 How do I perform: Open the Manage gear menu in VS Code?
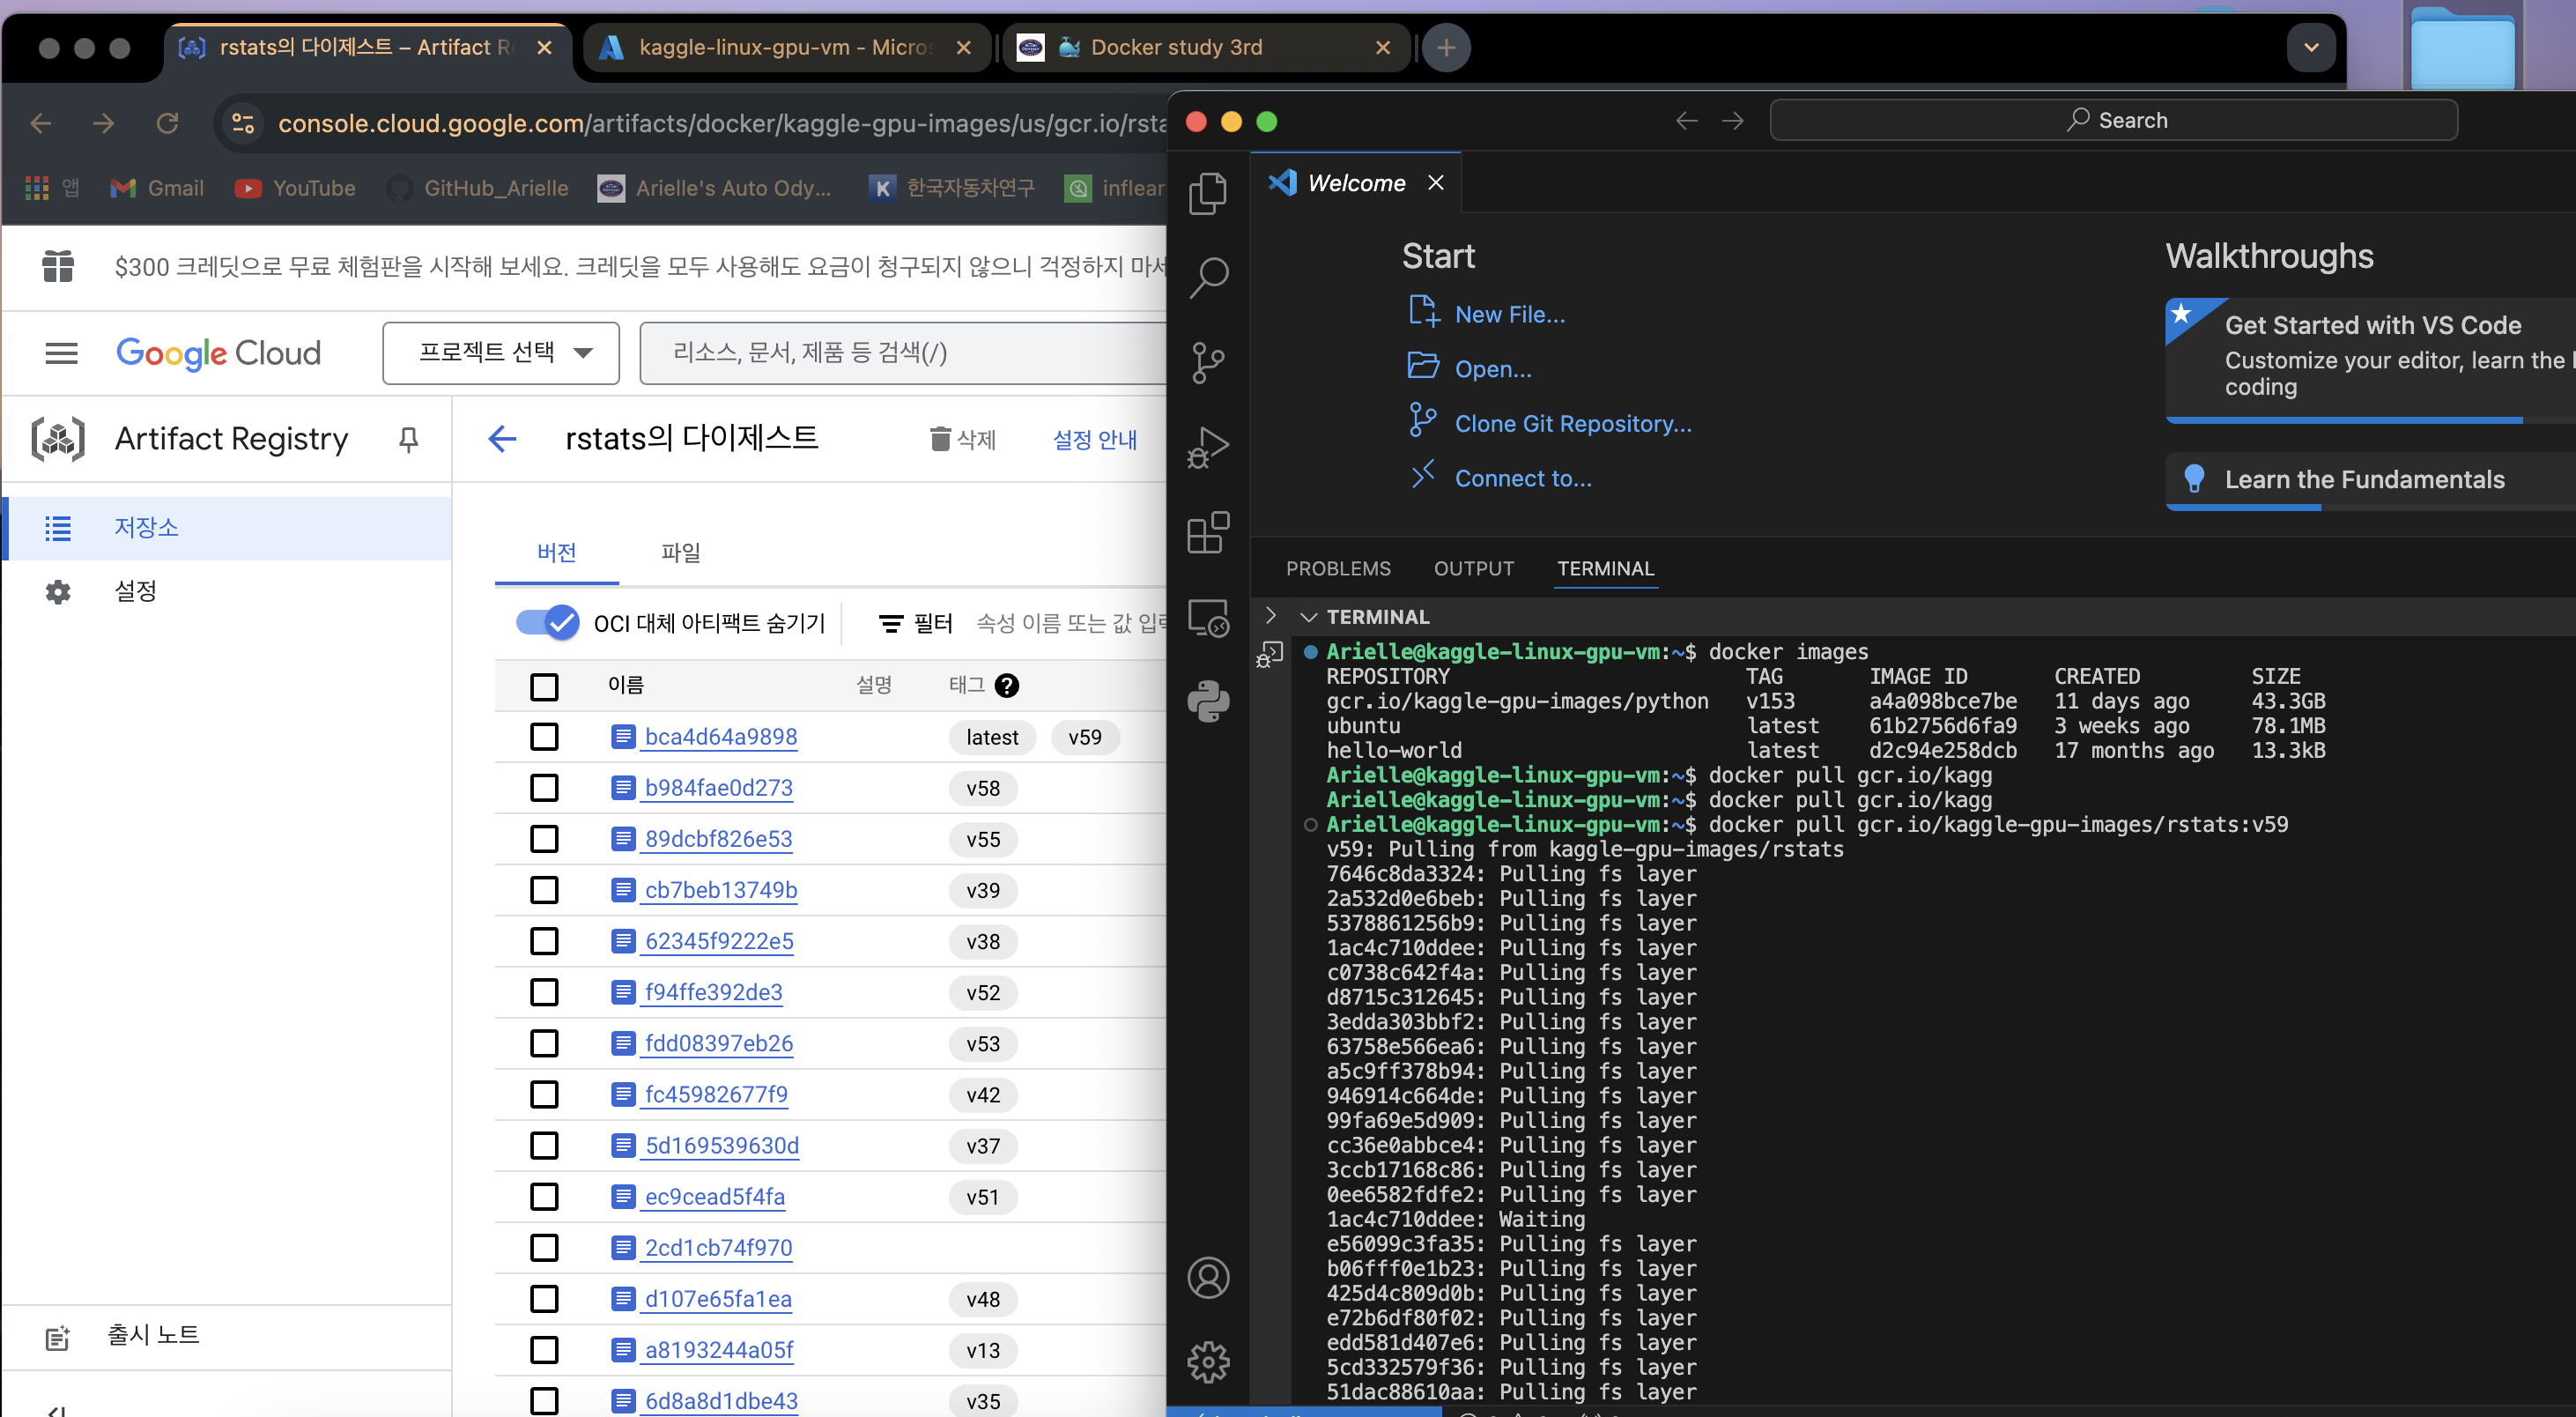1208,1361
